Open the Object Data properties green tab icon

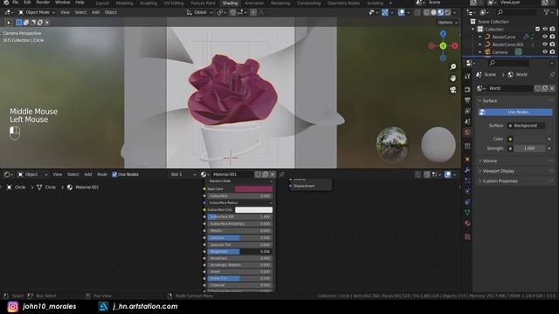point(467,213)
